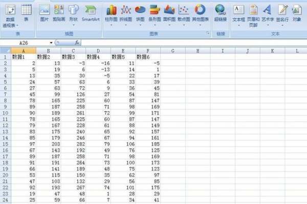Insert a 面积图 area chart
The image size is (307, 204).
[x=169, y=15]
